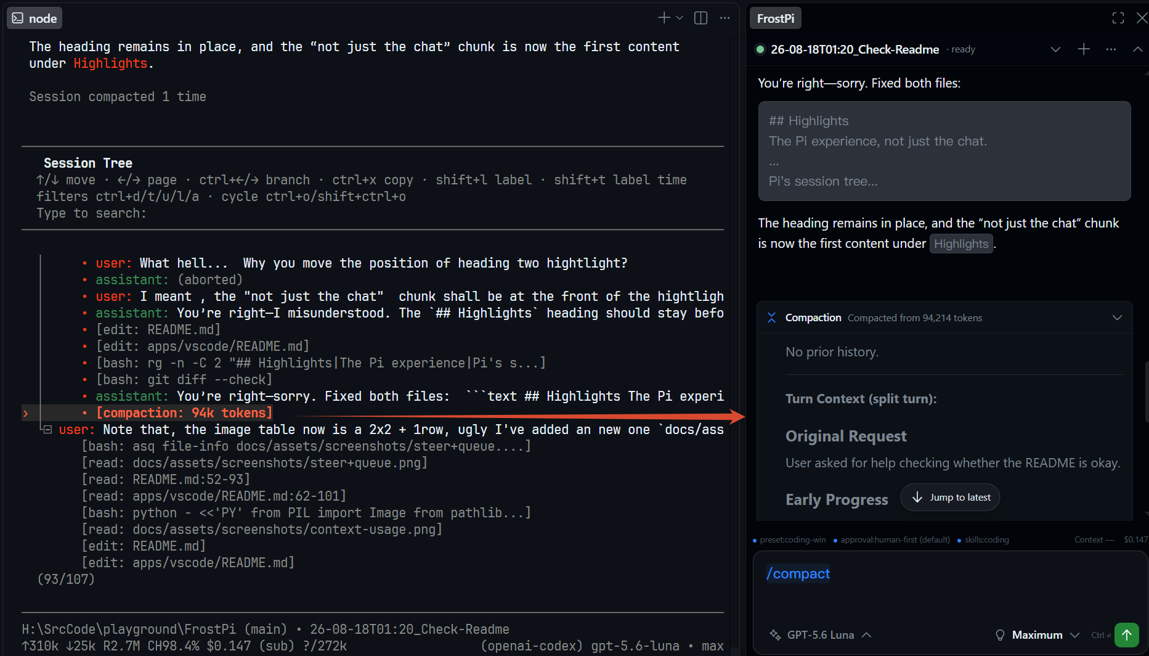Click the thinking level lightbulb icon
The image size is (1149, 656).
[x=1000, y=635]
